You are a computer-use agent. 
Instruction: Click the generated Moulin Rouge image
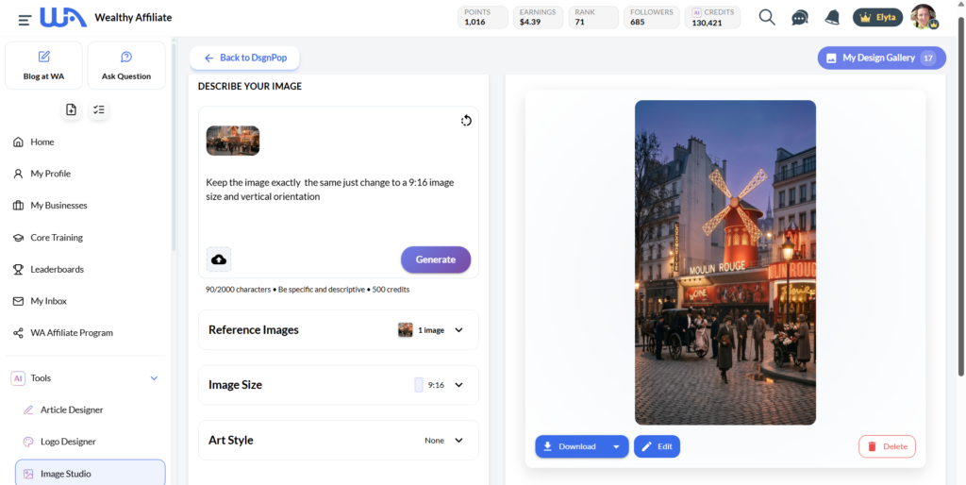coord(725,262)
